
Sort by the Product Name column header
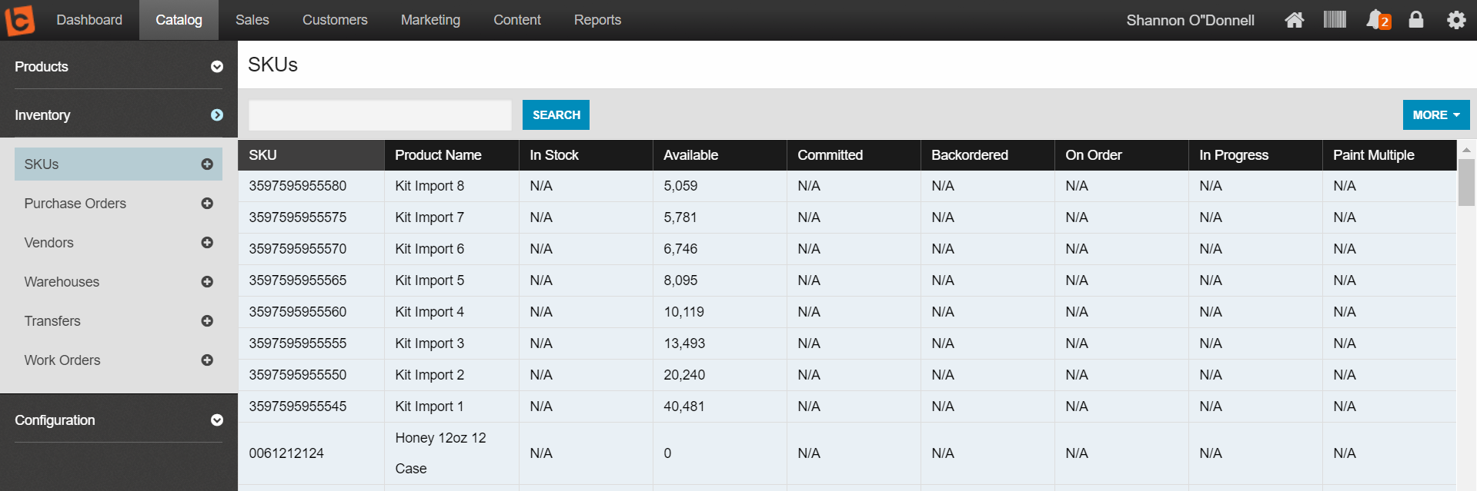pyautogui.click(x=452, y=155)
